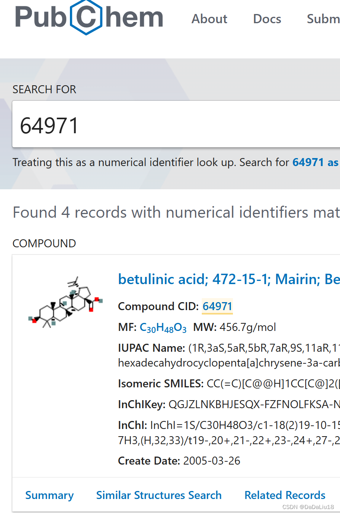Click the molecular formula C30H48O3 link
This screenshot has width=340, height=513.
coord(163,328)
